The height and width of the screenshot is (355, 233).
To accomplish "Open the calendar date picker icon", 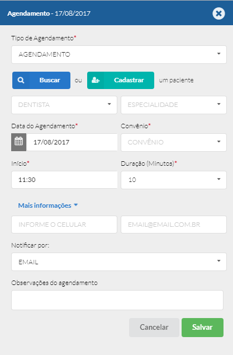I will coord(19,142).
